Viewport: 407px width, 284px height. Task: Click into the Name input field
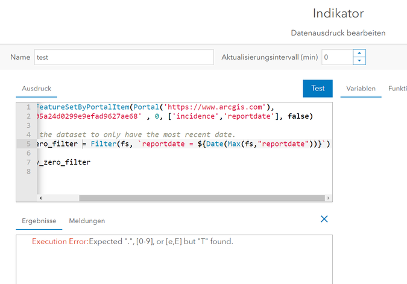click(124, 57)
